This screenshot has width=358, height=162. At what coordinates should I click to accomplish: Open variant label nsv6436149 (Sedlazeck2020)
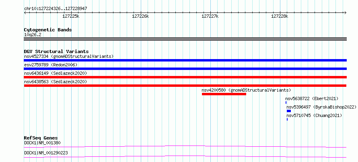click(x=56, y=73)
